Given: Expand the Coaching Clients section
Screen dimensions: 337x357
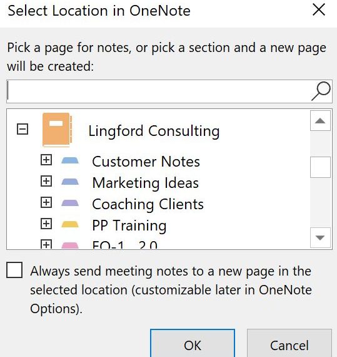Looking at the screenshot, I should tap(46, 202).
